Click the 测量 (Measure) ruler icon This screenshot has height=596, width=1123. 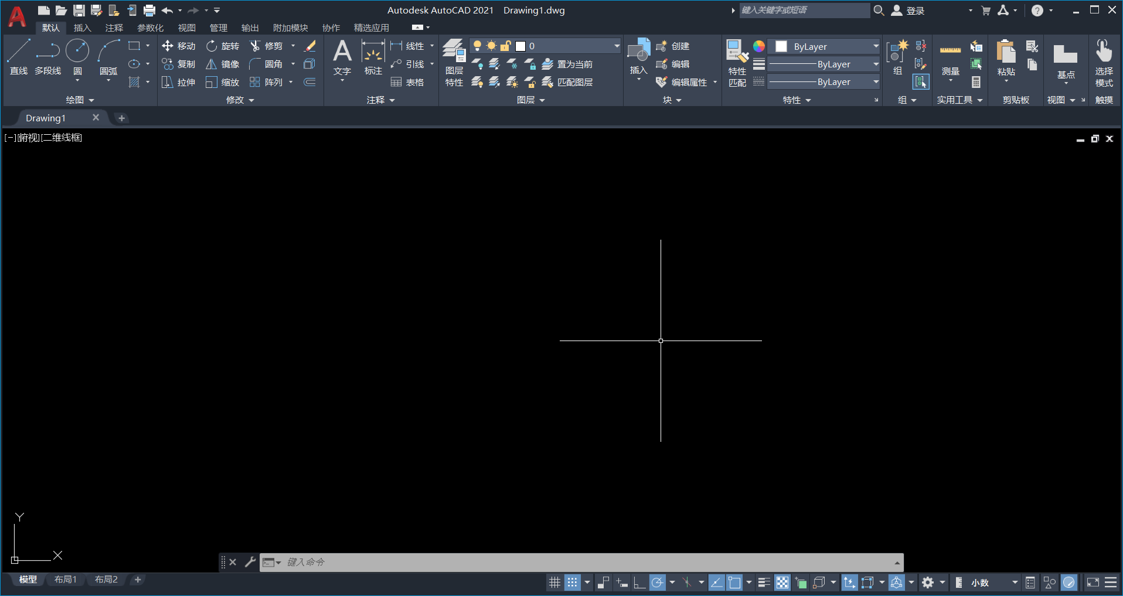(950, 59)
